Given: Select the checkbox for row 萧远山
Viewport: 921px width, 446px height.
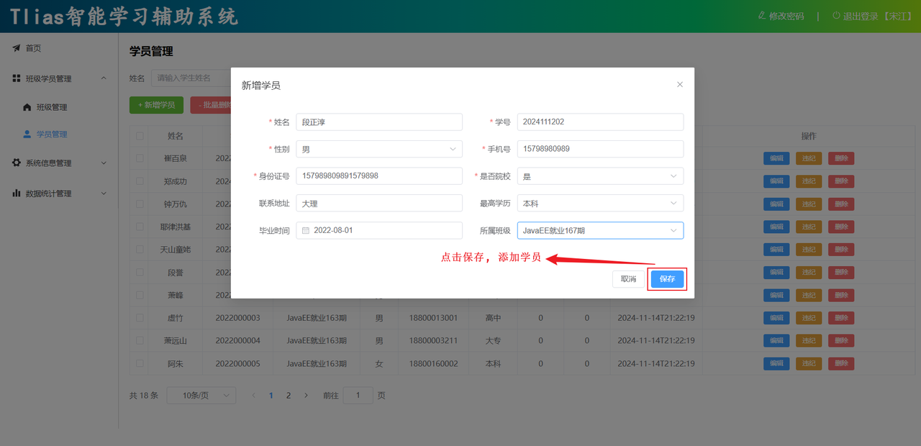Looking at the screenshot, I should [x=140, y=341].
